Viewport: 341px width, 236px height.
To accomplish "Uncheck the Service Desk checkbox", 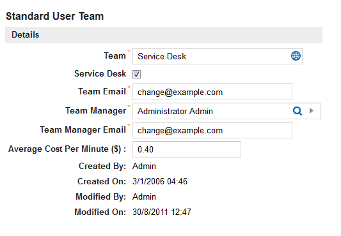I will point(136,74).
